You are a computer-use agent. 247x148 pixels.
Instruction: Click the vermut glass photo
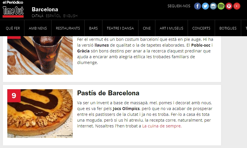point(40,55)
